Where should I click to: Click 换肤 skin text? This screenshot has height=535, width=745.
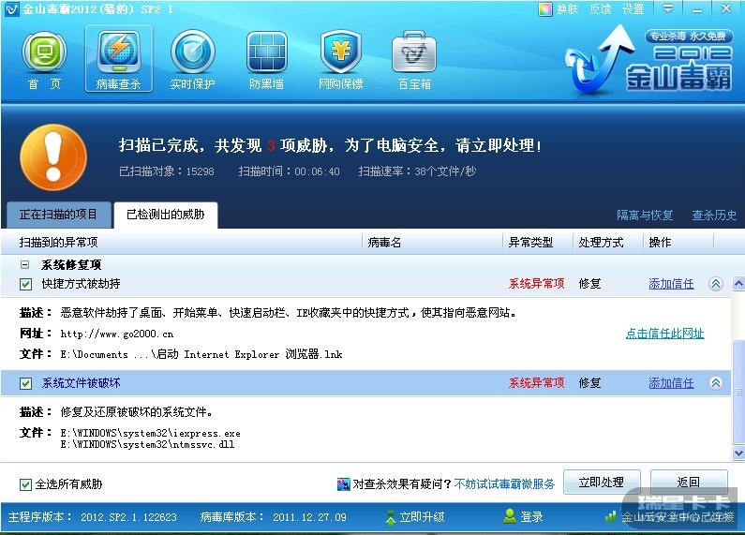(x=567, y=9)
